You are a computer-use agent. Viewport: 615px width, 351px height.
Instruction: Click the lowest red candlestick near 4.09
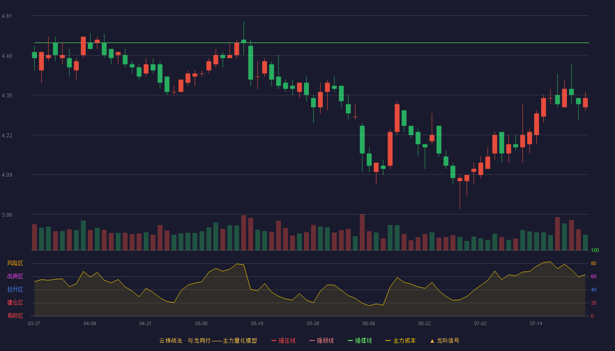pyautogui.click(x=459, y=179)
